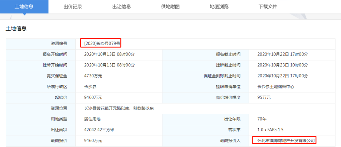Click the 最高报价 label cell
This screenshot has width=341, height=147.
(41, 141)
